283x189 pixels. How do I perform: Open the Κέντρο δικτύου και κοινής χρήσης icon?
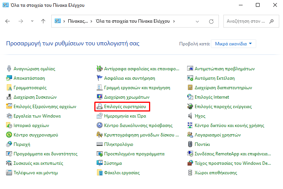190,125
